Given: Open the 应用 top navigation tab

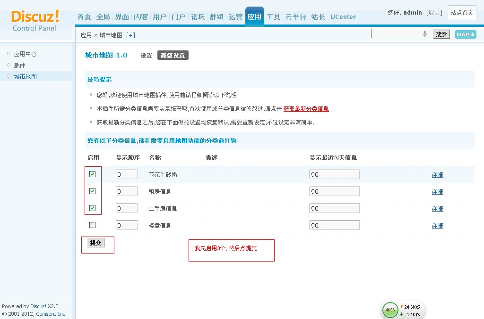Looking at the screenshot, I should tap(254, 17).
